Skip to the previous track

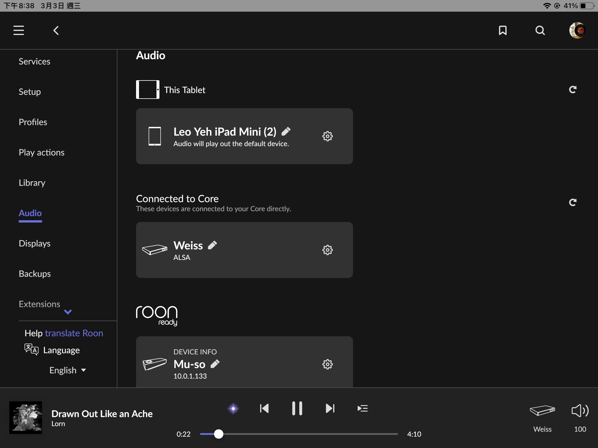[x=264, y=408]
